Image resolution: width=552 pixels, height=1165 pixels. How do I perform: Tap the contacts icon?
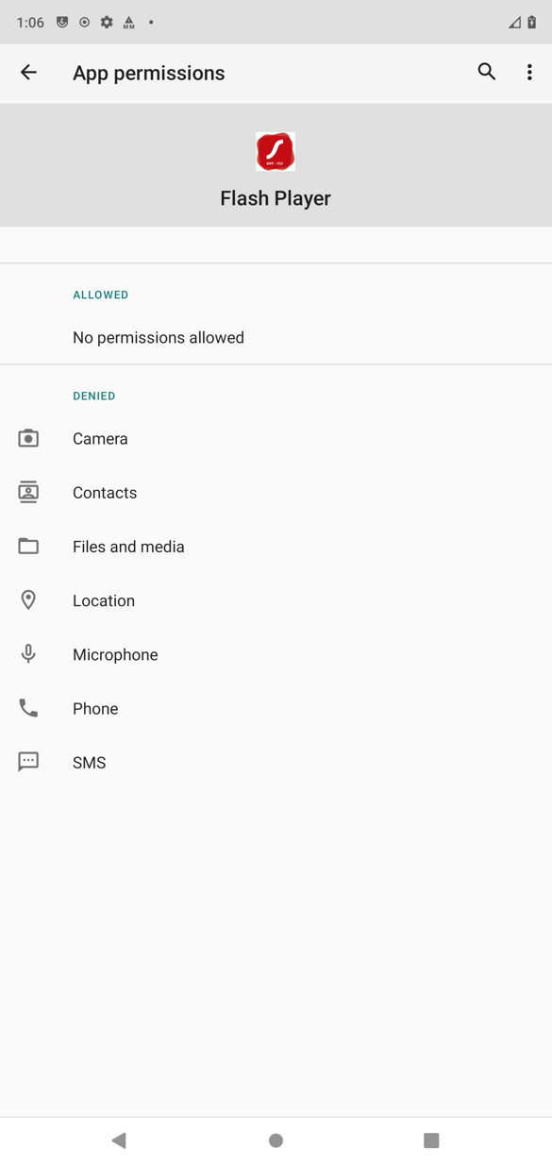[28, 492]
